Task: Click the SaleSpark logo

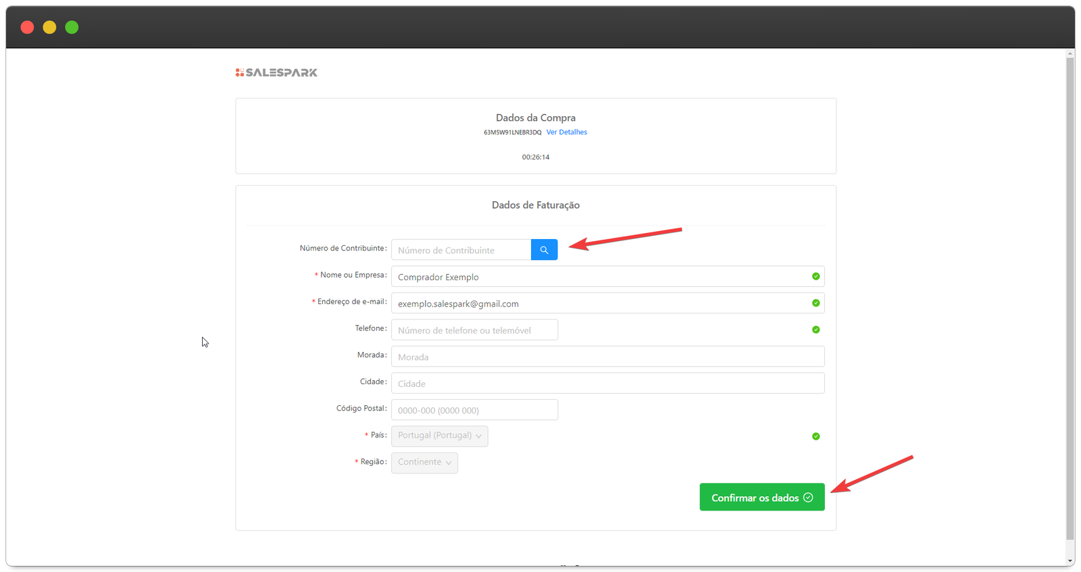Action: pos(276,72)
